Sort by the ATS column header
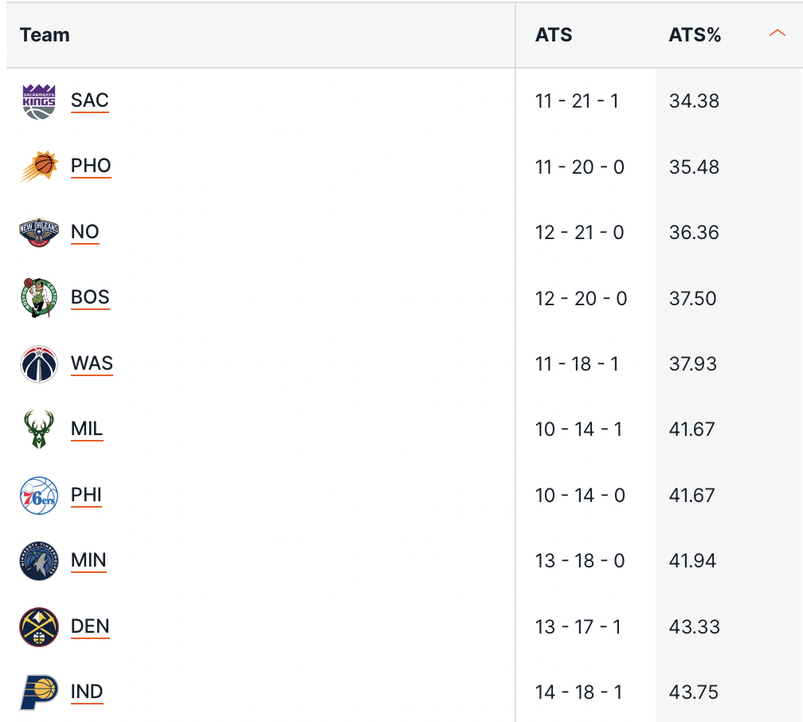 click(x=554, y=35)
